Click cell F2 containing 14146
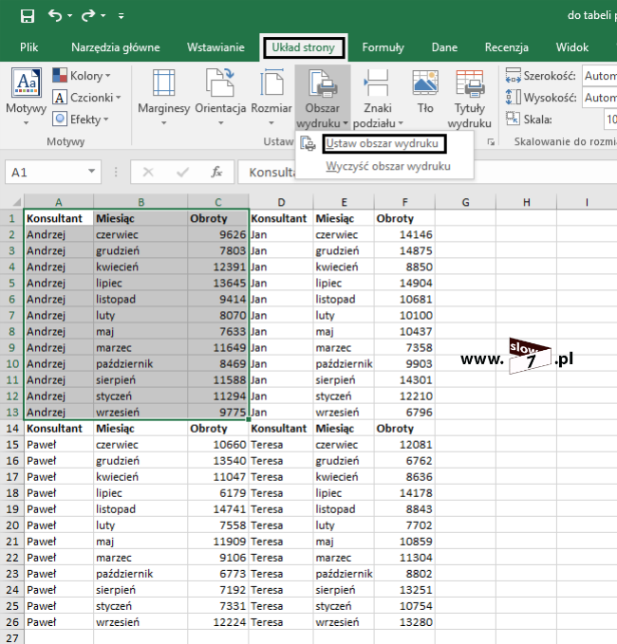 pyautogui.click(x=404, y=234)
